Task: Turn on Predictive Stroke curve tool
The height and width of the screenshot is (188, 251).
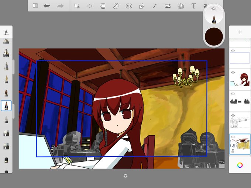Action: pos(154,6)
